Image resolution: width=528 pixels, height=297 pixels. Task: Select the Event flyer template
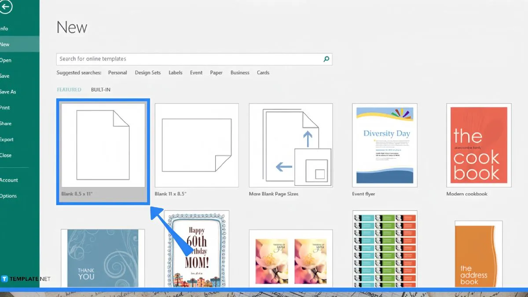(385, 146)
